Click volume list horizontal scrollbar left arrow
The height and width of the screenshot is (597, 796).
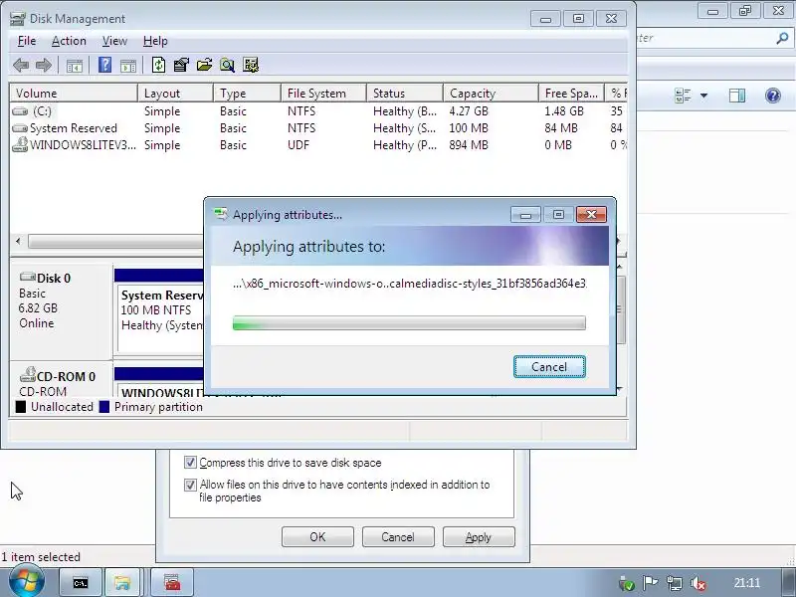pyautogui.click(x=18, y=241)
